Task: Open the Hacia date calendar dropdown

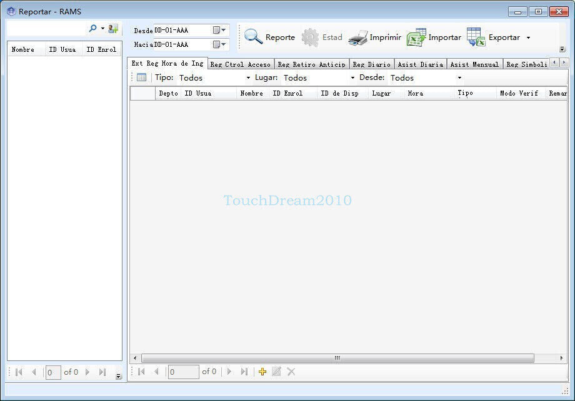Action: (219, 44)
